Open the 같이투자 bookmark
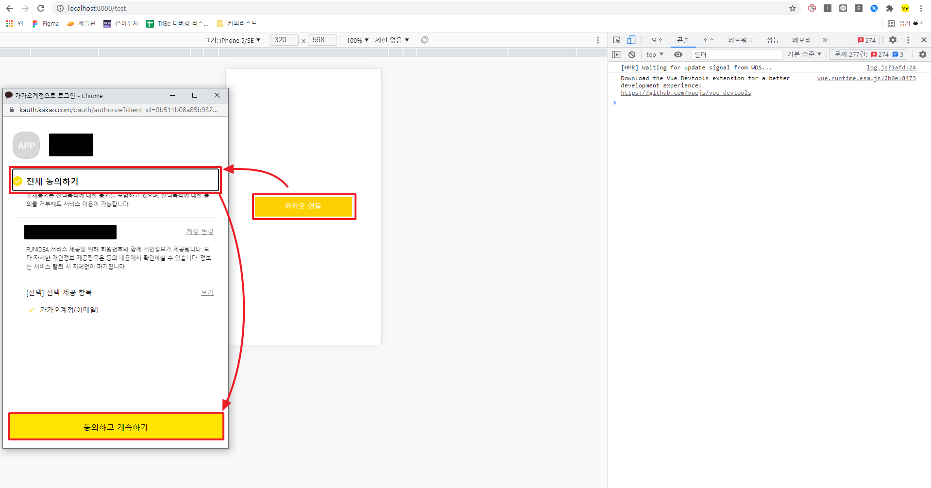This screenshot has width=931, height=488. point(121,23)
